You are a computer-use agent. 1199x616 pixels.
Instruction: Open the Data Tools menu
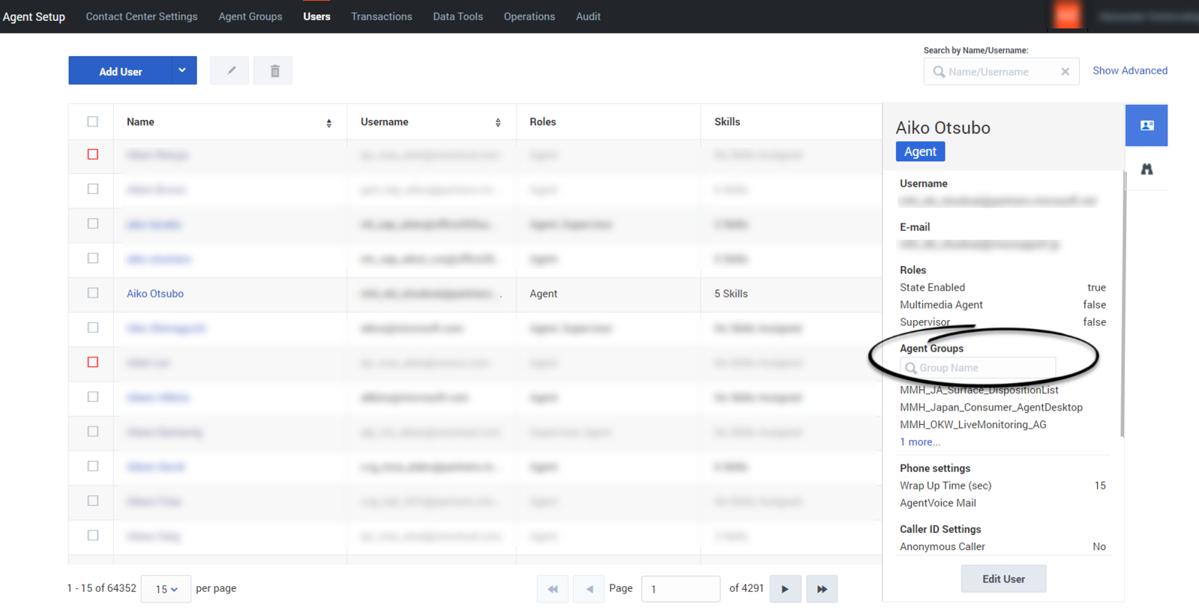point(457,16)
